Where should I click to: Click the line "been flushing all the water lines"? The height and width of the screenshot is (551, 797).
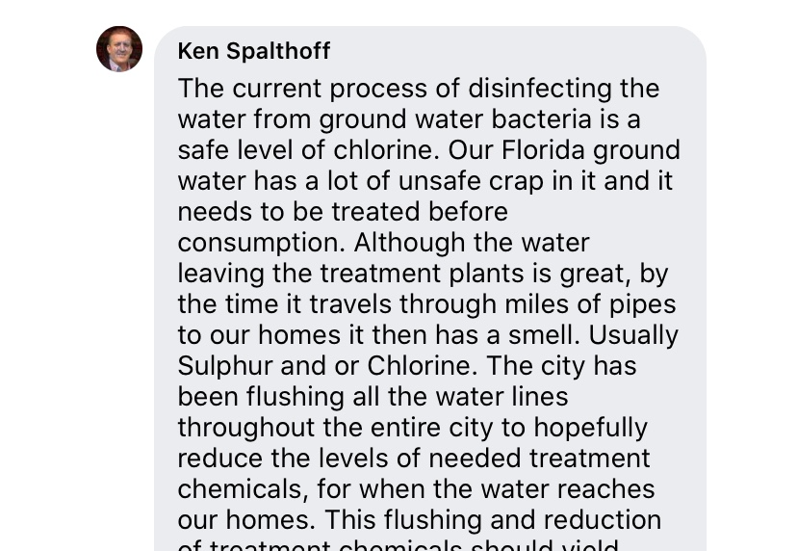pos(373,396)
